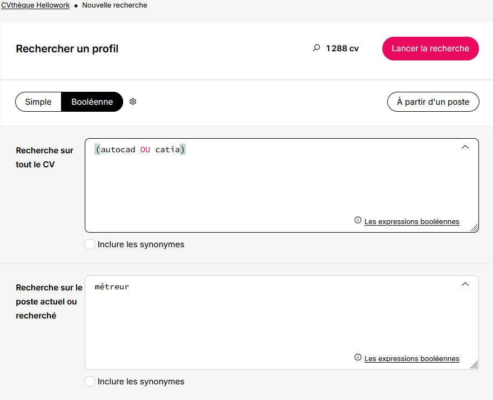
Task: Click the magnifier icon beside 1288 cv
Action: click(x=316, y=48)
